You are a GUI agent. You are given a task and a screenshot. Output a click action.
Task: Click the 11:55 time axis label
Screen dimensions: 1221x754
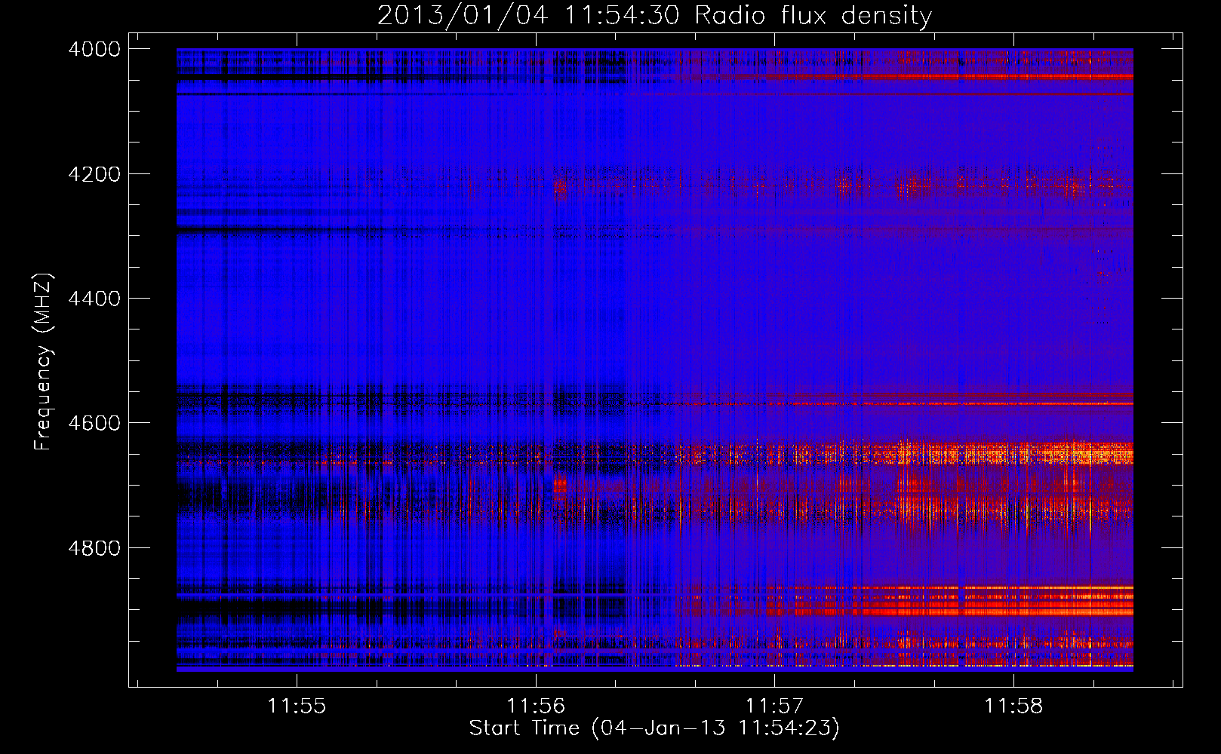(x=297, y=706)
